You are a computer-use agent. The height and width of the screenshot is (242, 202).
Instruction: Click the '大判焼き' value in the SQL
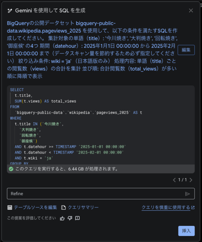point(29,130)
